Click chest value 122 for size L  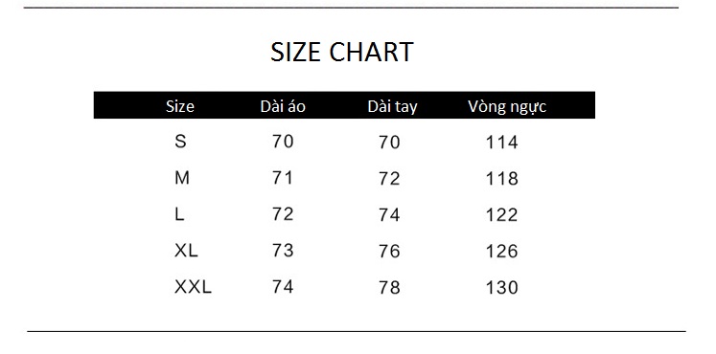(x=502, y=214)
